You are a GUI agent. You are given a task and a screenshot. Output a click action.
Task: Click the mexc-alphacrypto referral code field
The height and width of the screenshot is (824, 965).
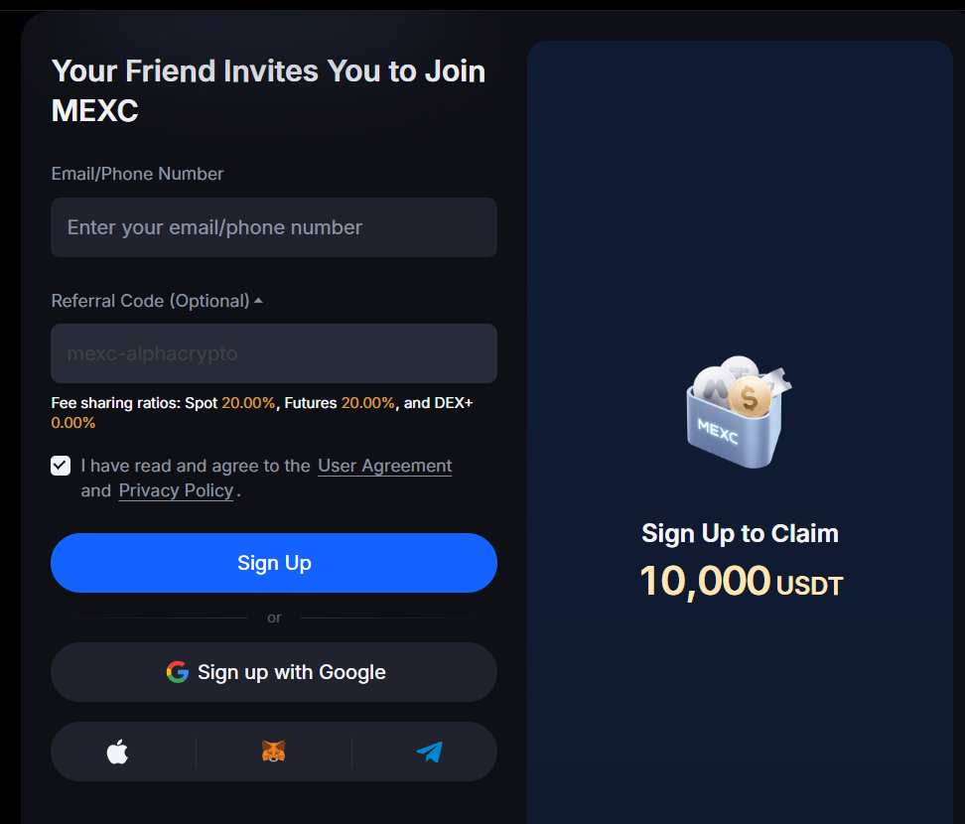click(274, 353)
